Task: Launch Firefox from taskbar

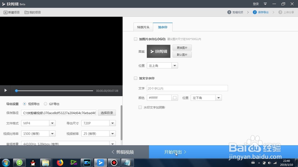Action: [x=60, y=163]
